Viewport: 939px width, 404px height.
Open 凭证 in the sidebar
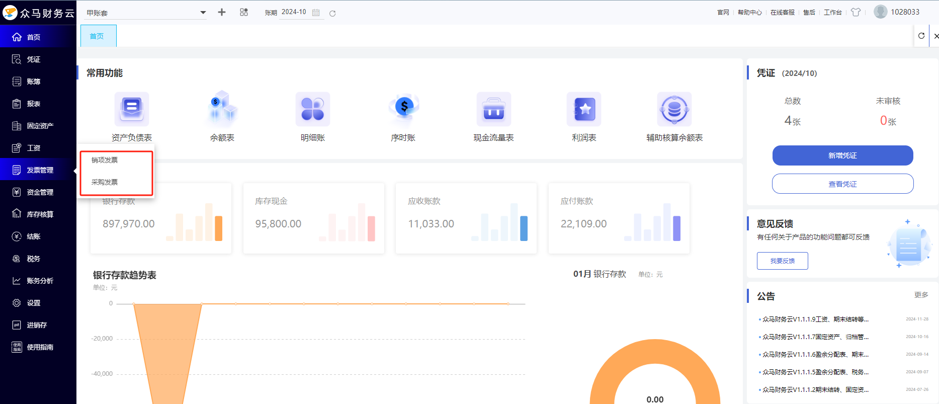coord(38,59)
